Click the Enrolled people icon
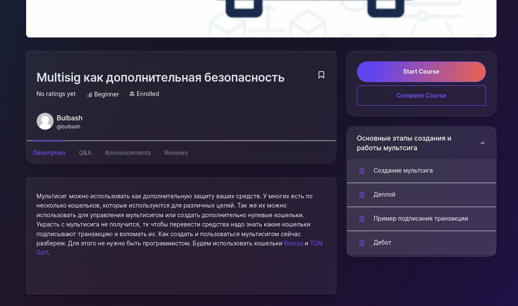This screenshot has width=518, height=306. [132, 94]
